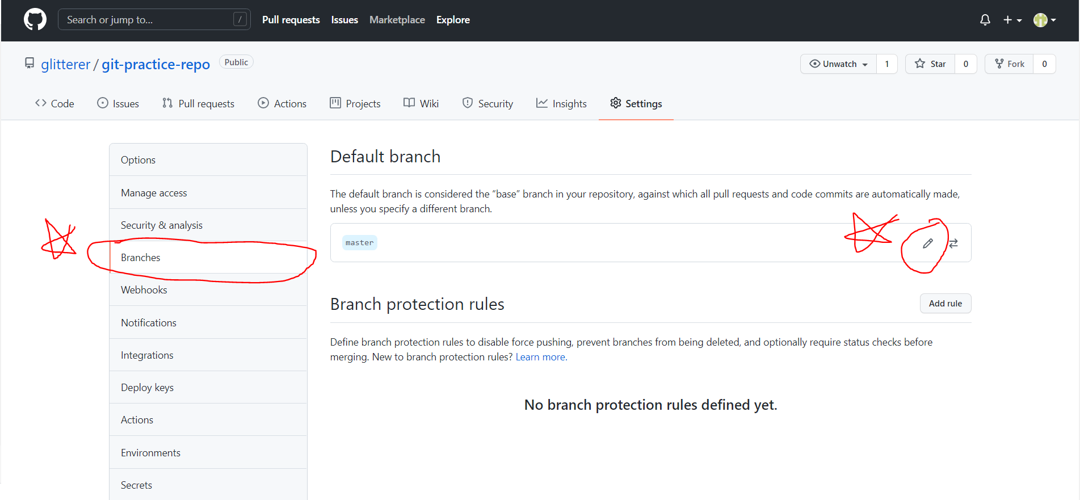Viewport: 1080px width, 500px height.
Task: Select Branches in the settings sidebar
Action: [x=208, y=258]
